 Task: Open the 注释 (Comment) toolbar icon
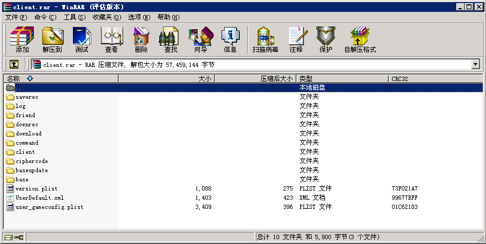pos(296,39)
